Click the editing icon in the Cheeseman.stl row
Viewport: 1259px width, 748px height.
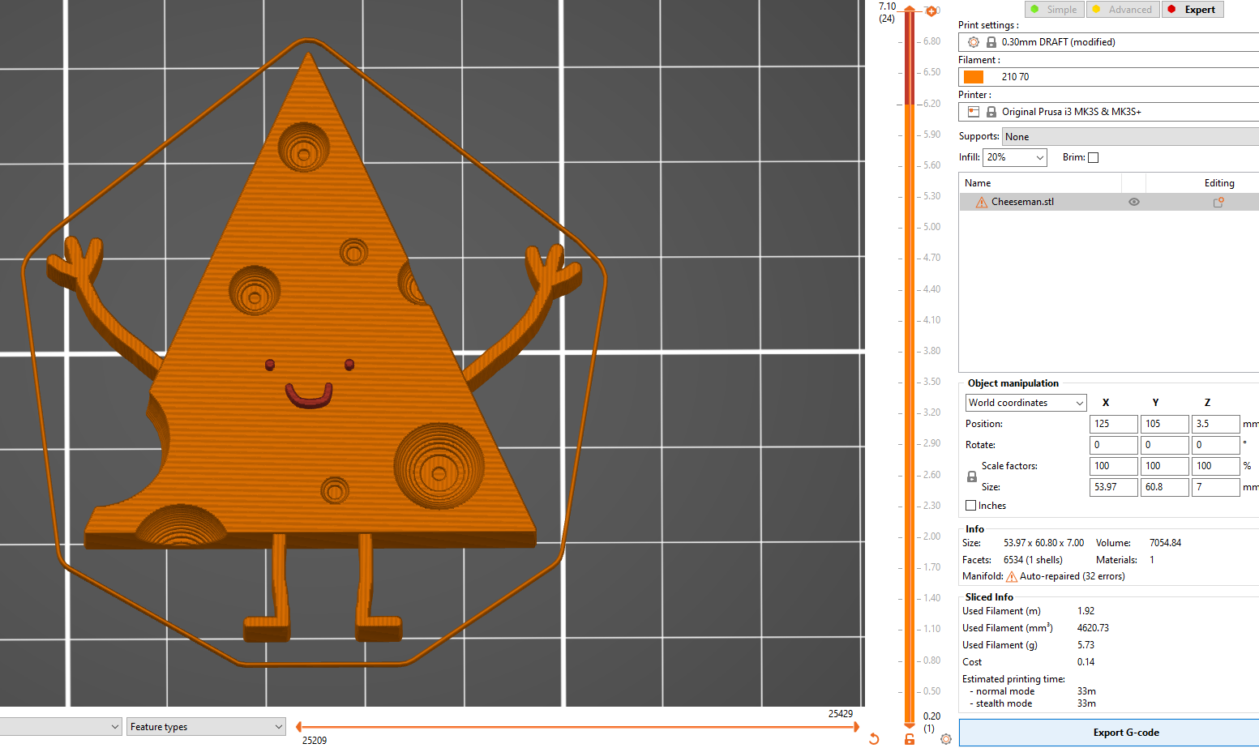[1218, 201]
